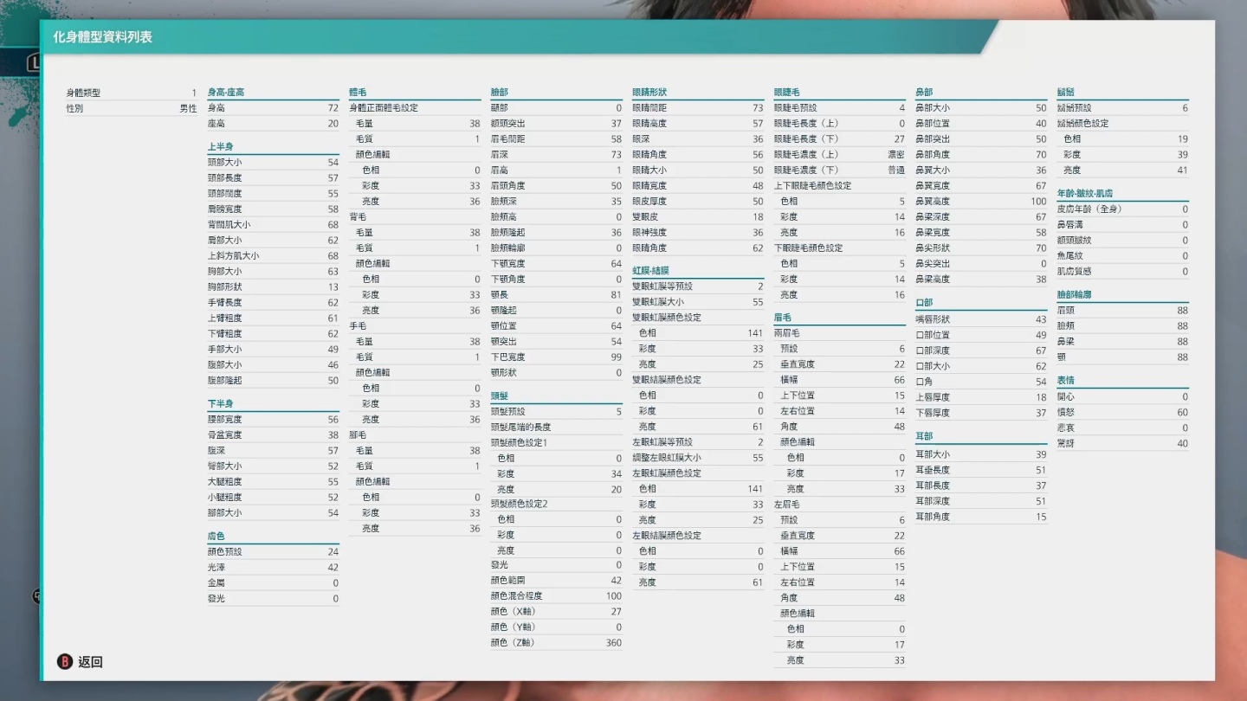
Task: Select the 性別 男性 row
Action: (132, 108)
